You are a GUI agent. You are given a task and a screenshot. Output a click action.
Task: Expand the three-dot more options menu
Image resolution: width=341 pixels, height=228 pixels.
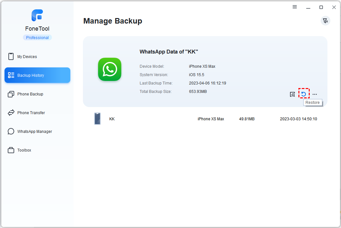coord(315,94)
